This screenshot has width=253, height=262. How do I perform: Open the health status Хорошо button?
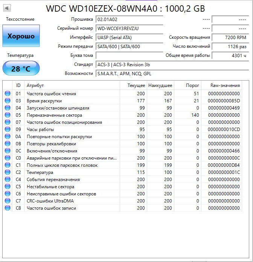coord(21,36)
